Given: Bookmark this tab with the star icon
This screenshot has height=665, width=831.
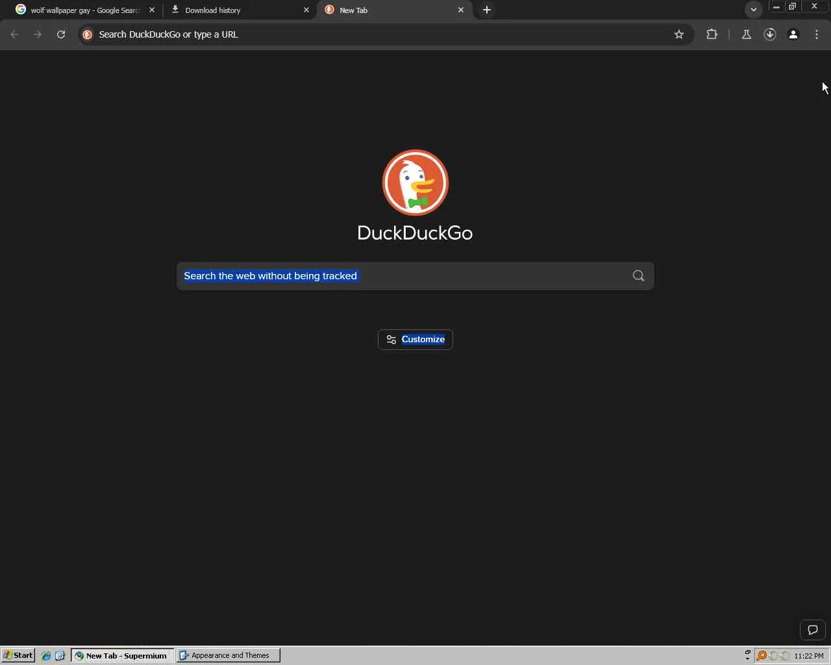Looking at the screenshot, I should pos(679,34).
